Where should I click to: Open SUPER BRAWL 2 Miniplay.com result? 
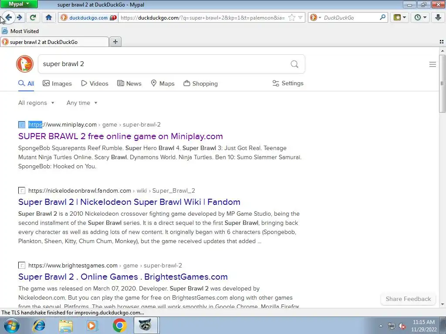[120, 136]
